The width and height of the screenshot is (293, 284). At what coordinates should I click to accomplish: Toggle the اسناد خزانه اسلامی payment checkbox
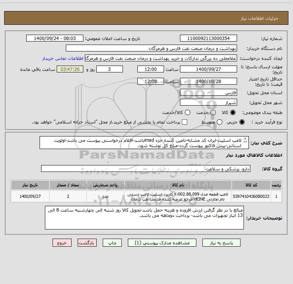click(185, 122)
